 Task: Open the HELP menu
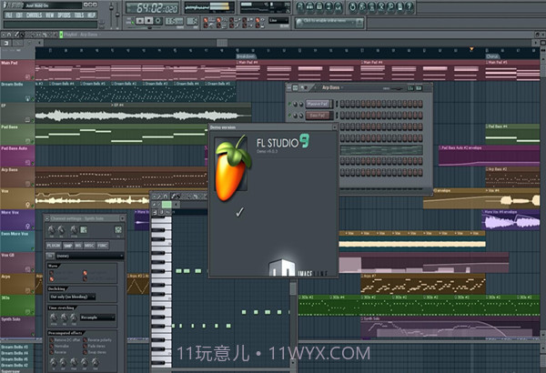(91, 15)
